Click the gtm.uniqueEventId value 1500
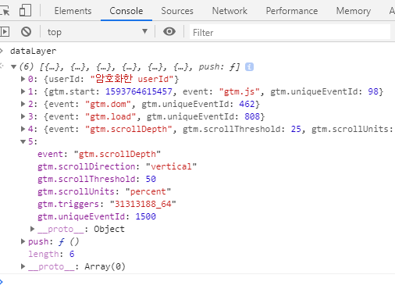The width and height of the screenshot is (395, 289). pyautogui.click(x=145, y=216)
